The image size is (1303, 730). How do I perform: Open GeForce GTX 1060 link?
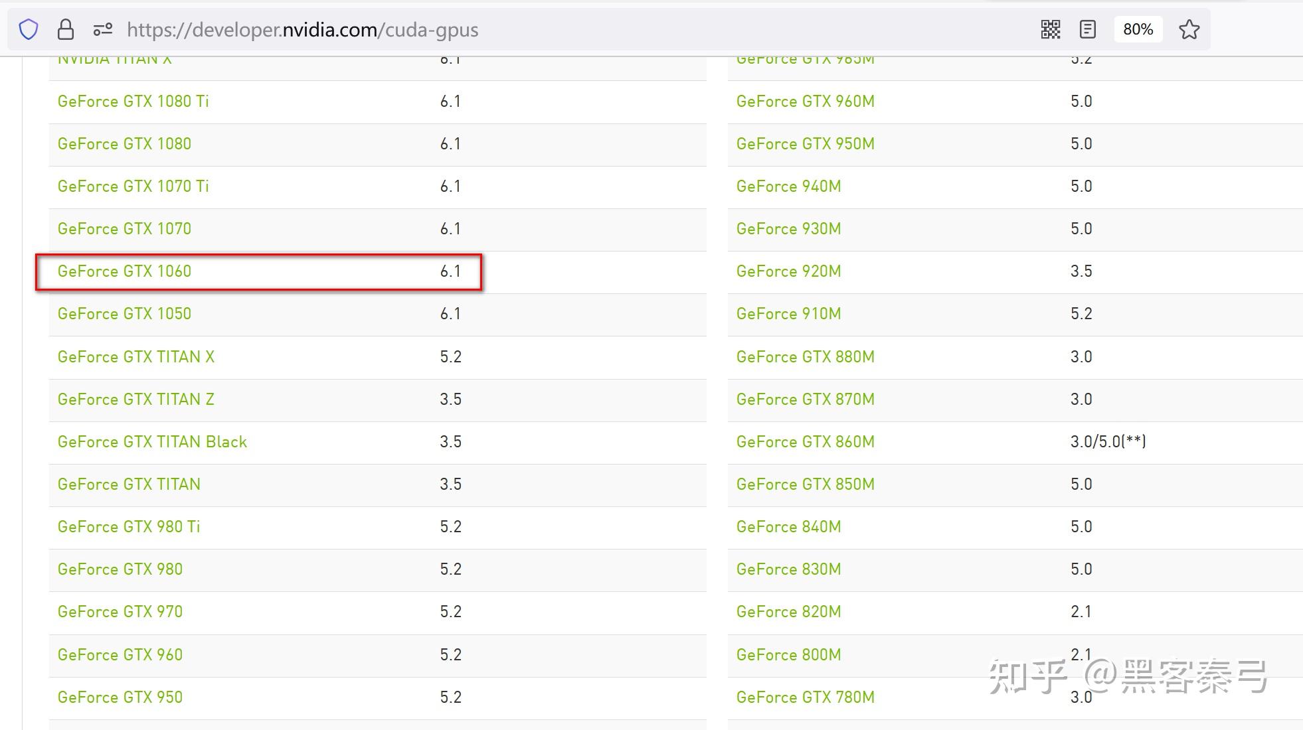[x=124, y=271]
